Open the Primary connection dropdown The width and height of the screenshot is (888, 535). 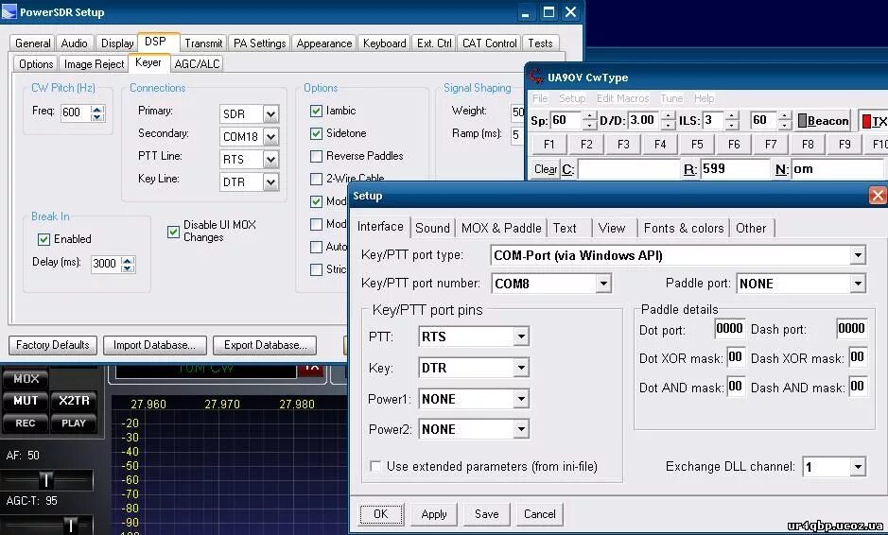(x=270, y=113)
